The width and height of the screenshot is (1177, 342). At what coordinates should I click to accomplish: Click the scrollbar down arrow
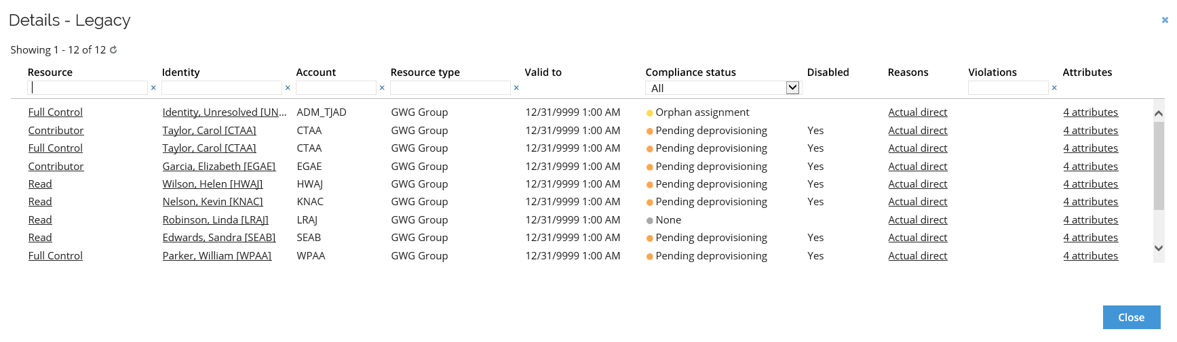[x=1159, y=249]
